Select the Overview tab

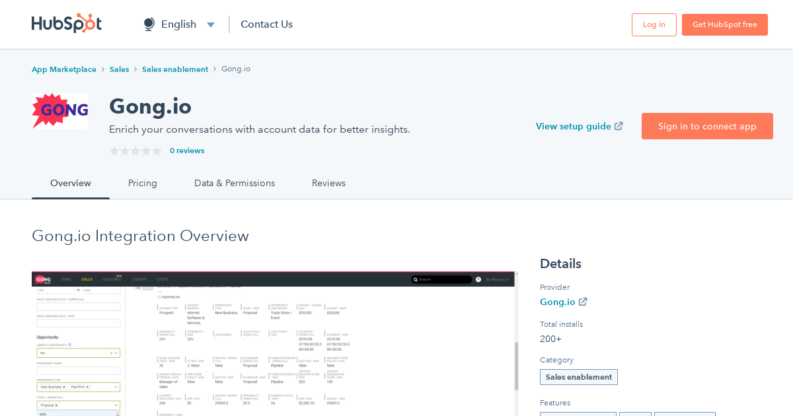[x=71, y=183]
